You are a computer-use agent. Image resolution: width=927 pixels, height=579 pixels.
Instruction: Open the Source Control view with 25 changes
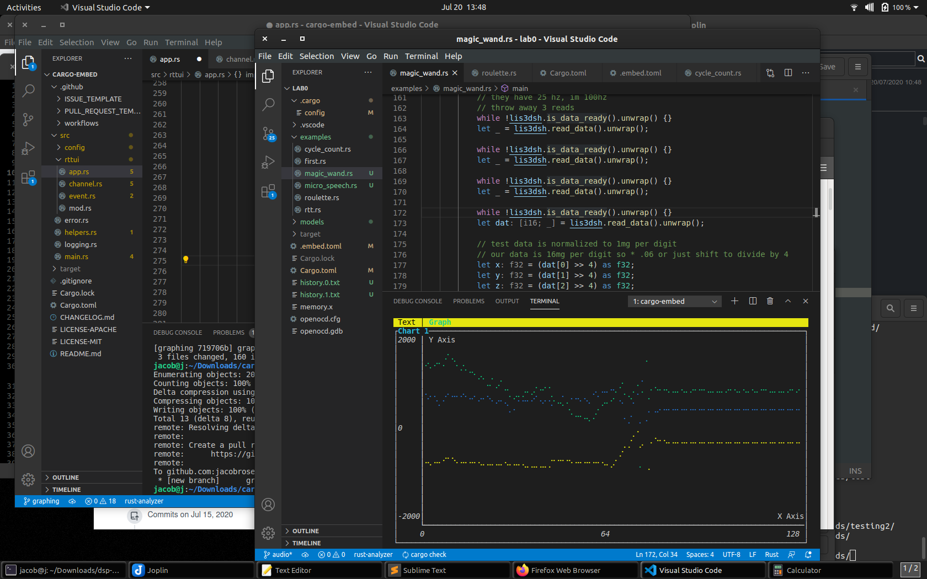pos(268,134)
